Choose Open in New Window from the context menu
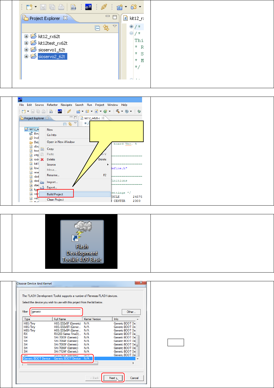 75,142
